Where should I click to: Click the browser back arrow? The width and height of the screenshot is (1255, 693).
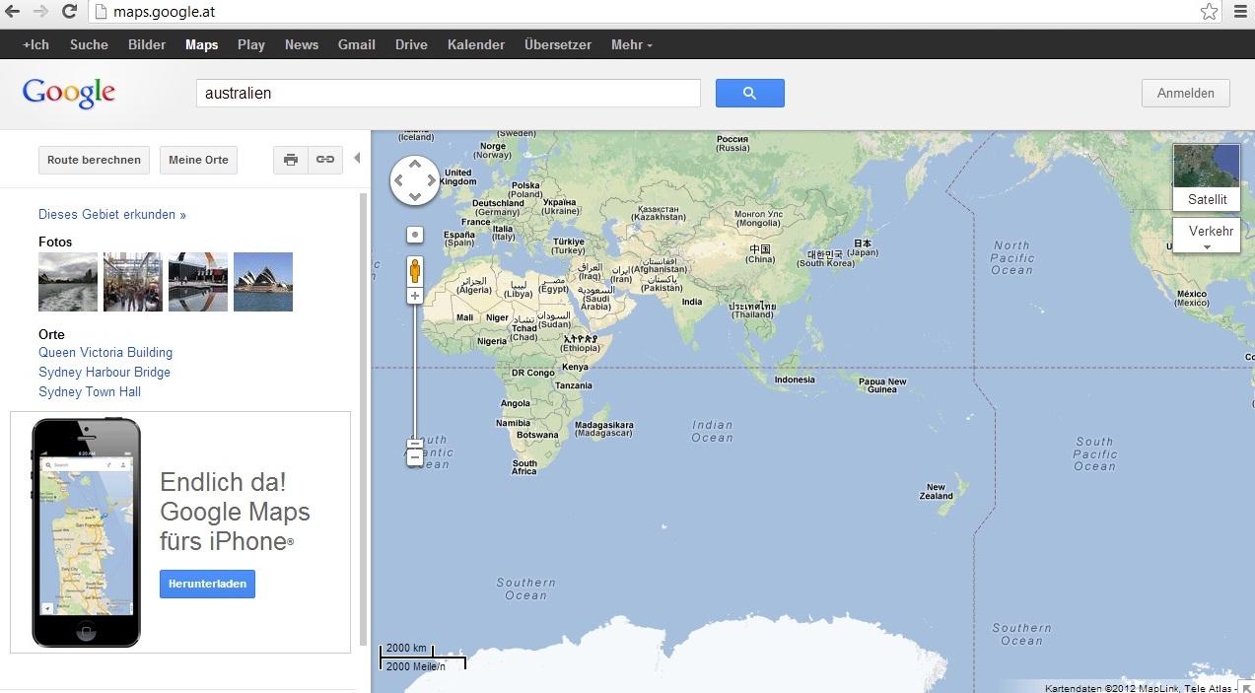coord(12,12)
